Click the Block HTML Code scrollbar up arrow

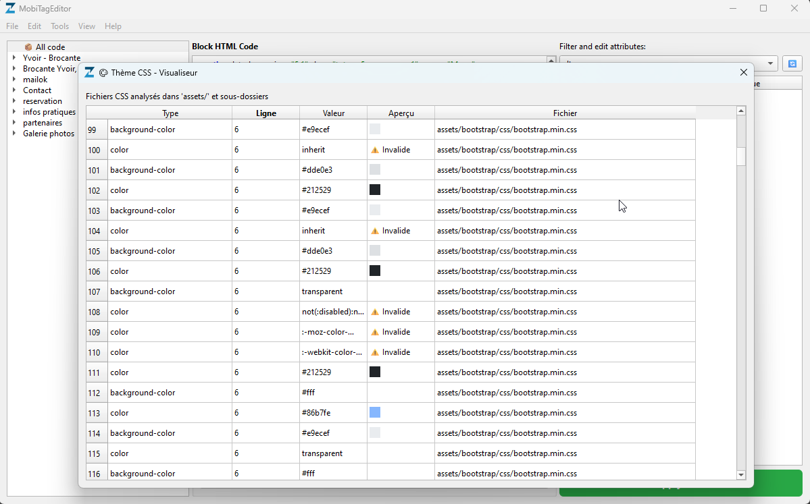click(x=551, y=60)
